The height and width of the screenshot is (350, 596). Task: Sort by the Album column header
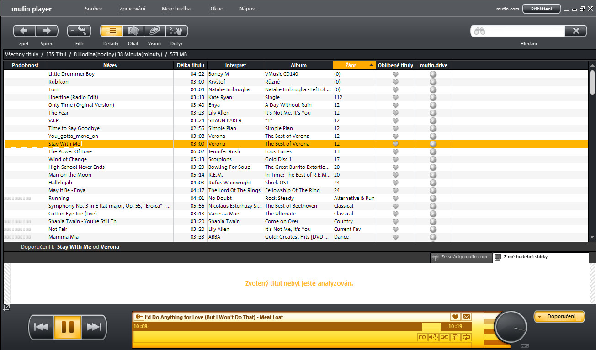click(x=298, y=65)
